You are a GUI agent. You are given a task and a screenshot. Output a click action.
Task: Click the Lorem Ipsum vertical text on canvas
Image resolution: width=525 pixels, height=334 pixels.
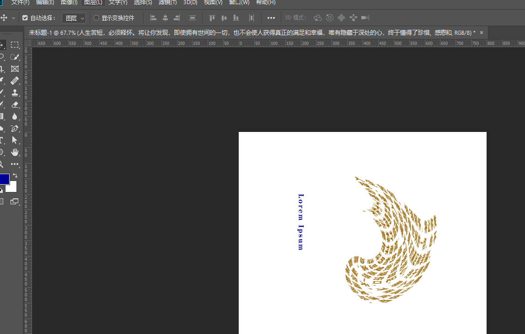tap(300, 222)
